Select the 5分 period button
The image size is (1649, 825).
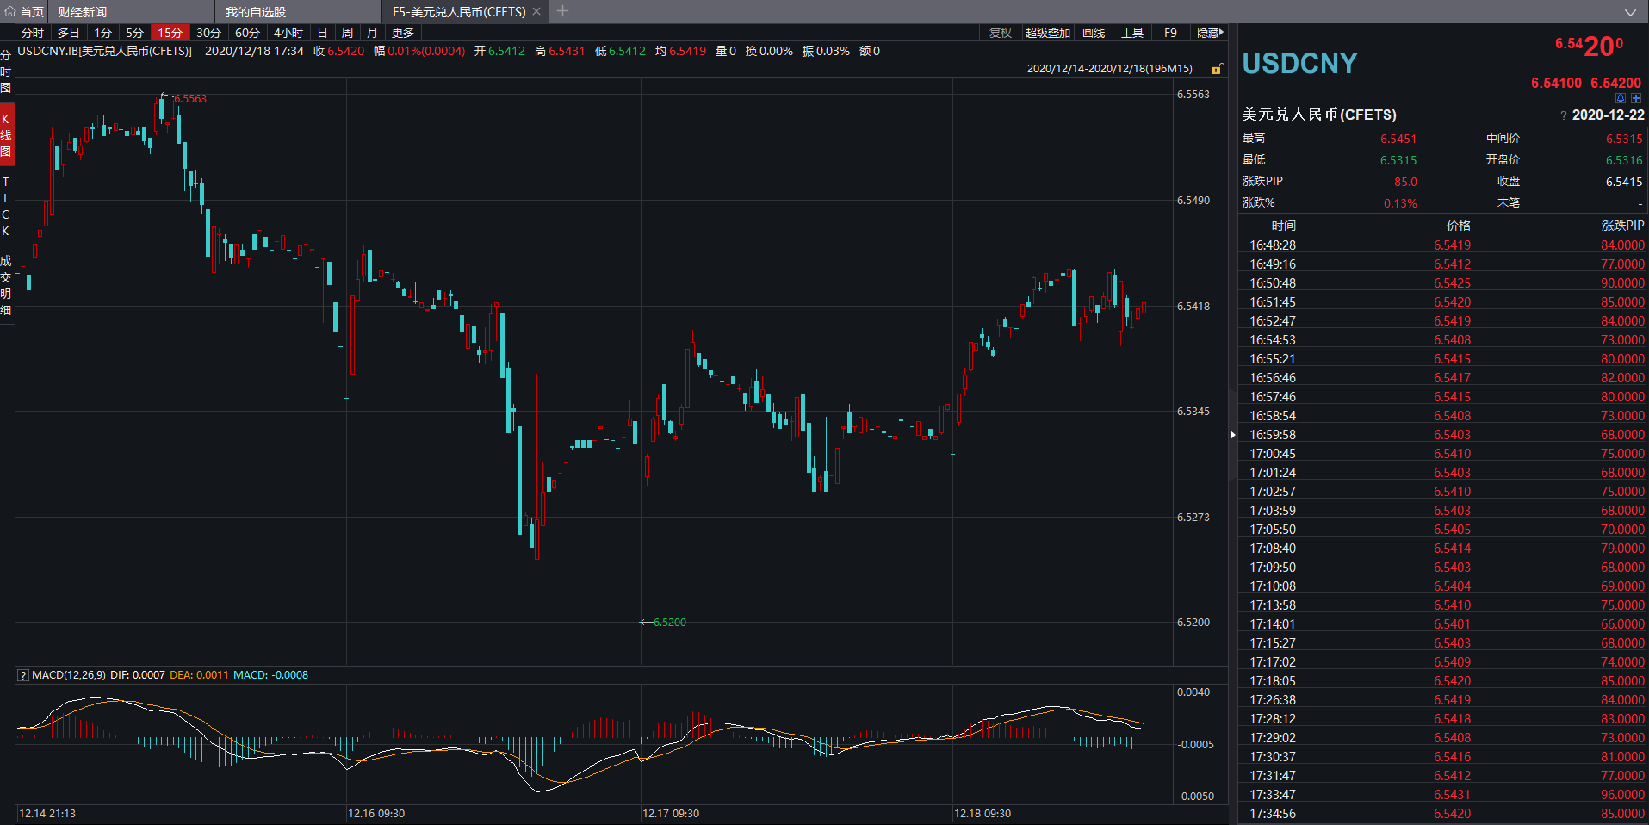coord(134,33)
